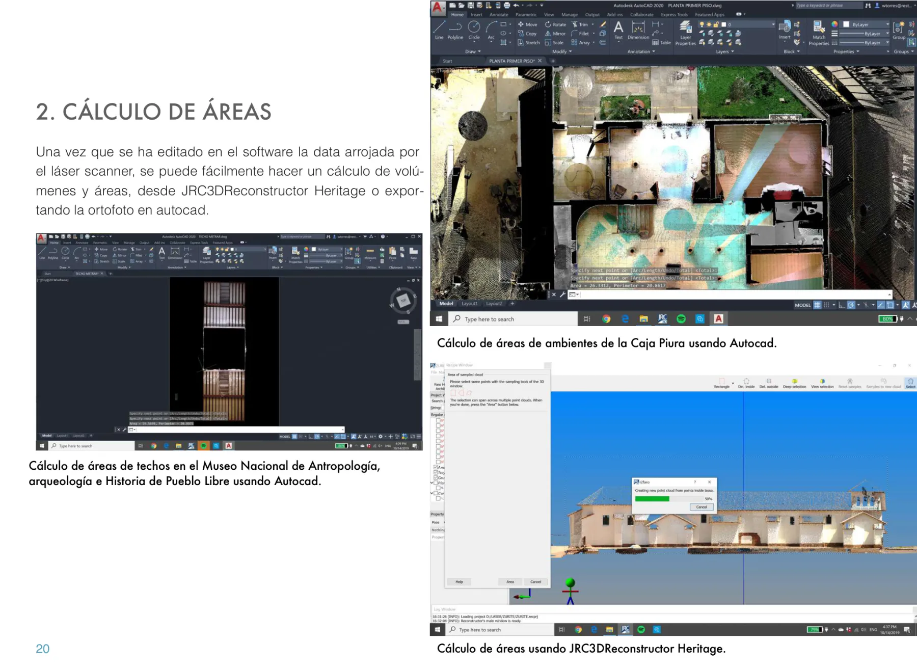Click the Stretch tool in PLANTA PRIMER PISO AutoCAD

point(528,43)
